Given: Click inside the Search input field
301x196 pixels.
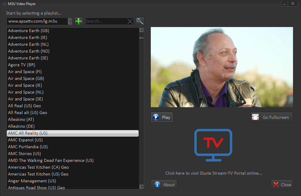Looking at the screenshot, I should [x=106, y=21].
